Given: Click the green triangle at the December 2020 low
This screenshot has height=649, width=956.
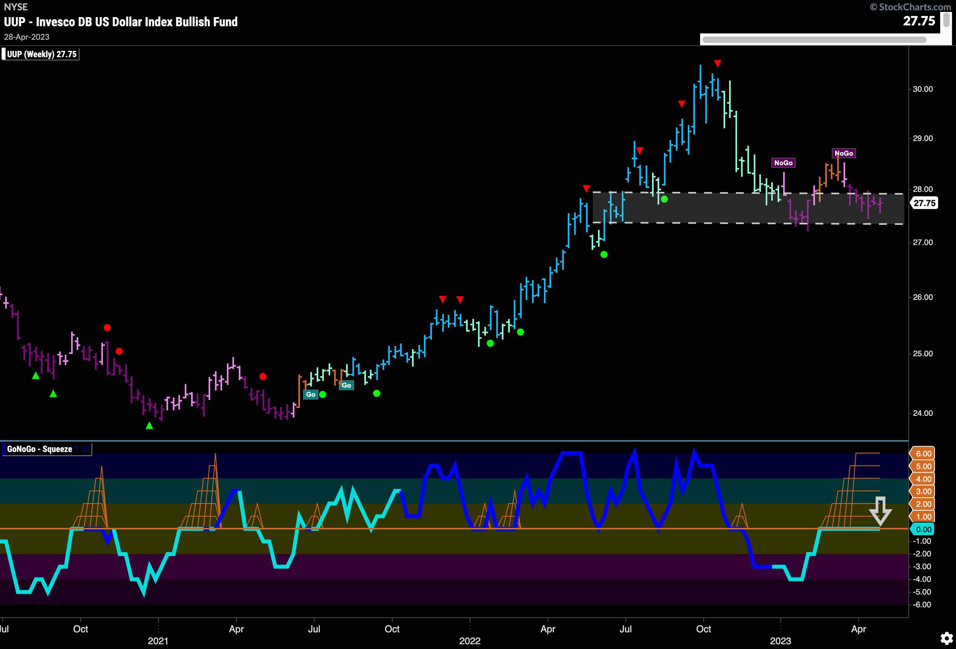Looking at the screenshot, I should 149,425.
